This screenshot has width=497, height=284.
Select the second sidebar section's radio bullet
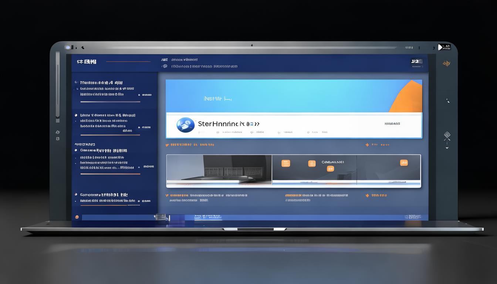point(76,115)
